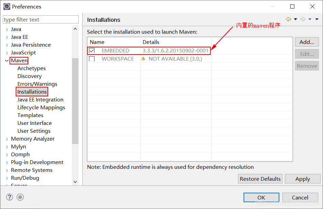Expand the Oomph tree node
The width and height of the screenshot is (323, 209).
click(7, 155)
